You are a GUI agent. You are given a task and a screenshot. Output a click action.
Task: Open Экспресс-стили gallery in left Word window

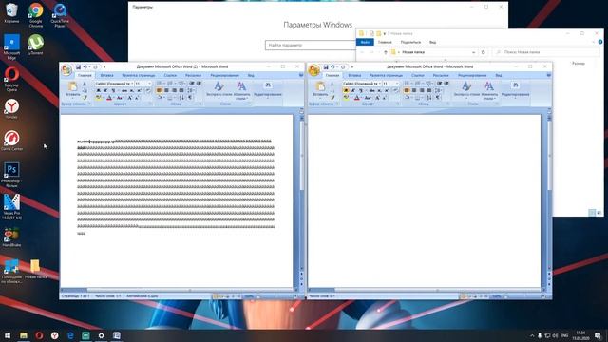(x=219, y=89)
